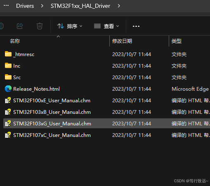Screen dimensions: 210x186
Task: Select STM32F103xB_User_Manual.chm file name
Action: click(52, 112)
